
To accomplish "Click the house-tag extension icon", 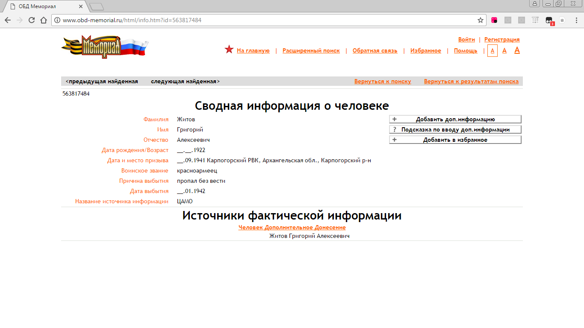I will (562, 20).
